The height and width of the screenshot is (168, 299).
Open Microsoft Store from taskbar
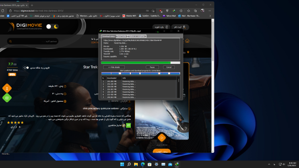(149, 164)
